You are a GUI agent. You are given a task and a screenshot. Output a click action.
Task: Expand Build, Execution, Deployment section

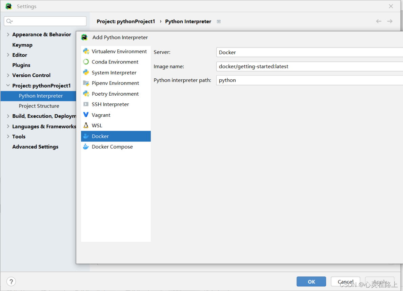pyautogui.click(x=8, y=116)
